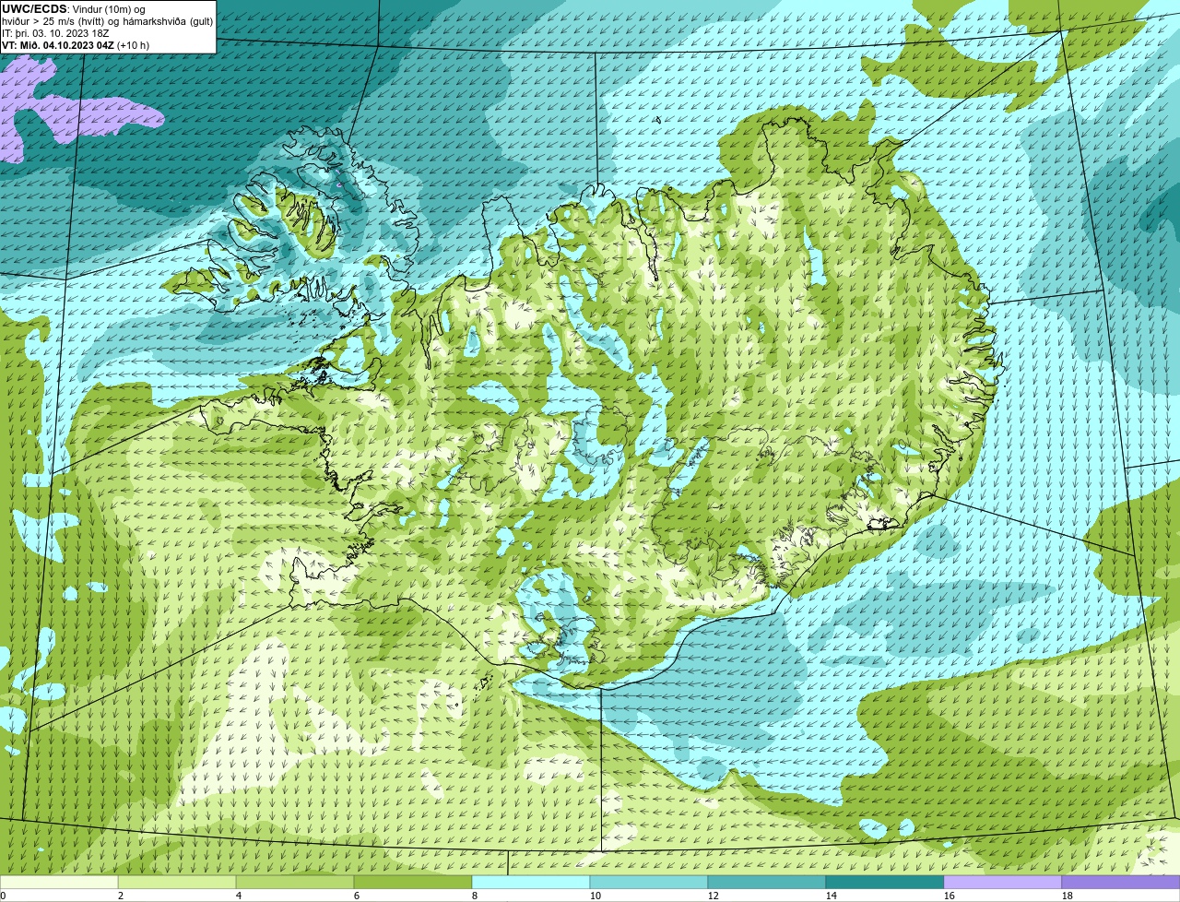Screen dimensions: 1180x902
Task: Click the pale cyan 8–10 legend swatch
Action: (531, 883)
